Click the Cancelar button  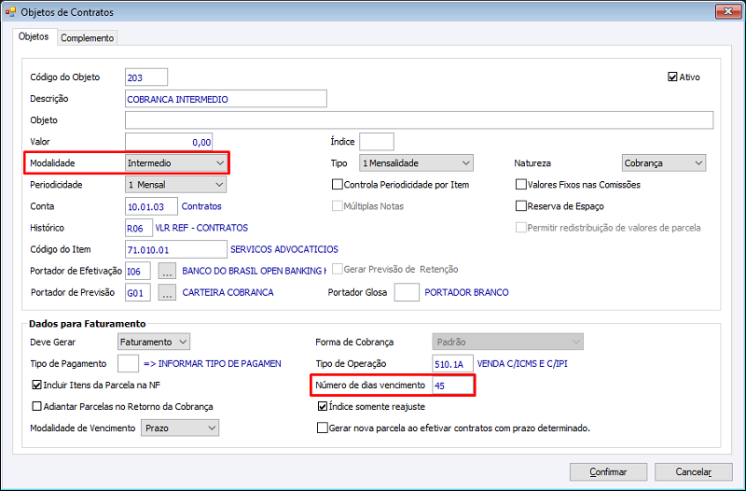coord(693,472)
